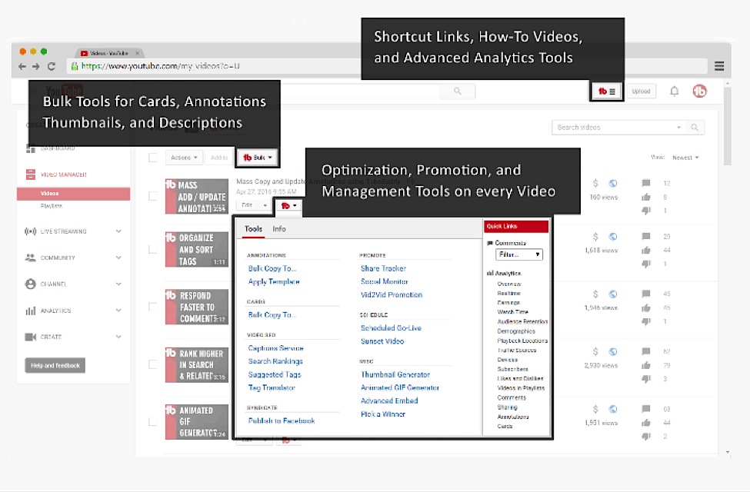
Task: Open the Organize and Sort Tags thumbnail
Action: point(197,250)
